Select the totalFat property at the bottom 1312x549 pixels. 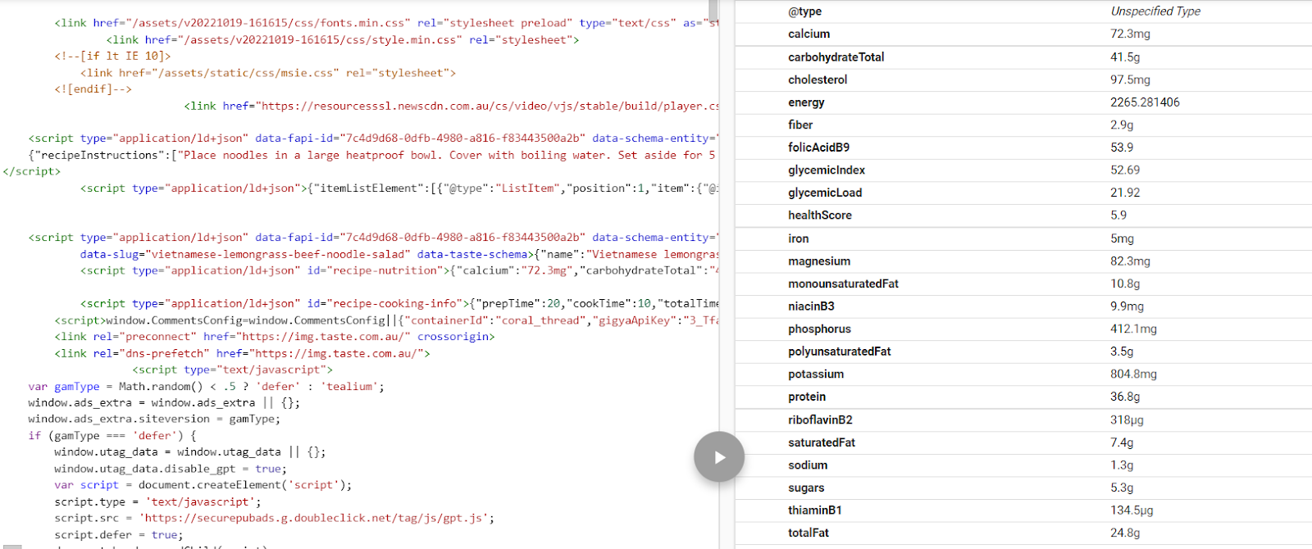[809, 533]
